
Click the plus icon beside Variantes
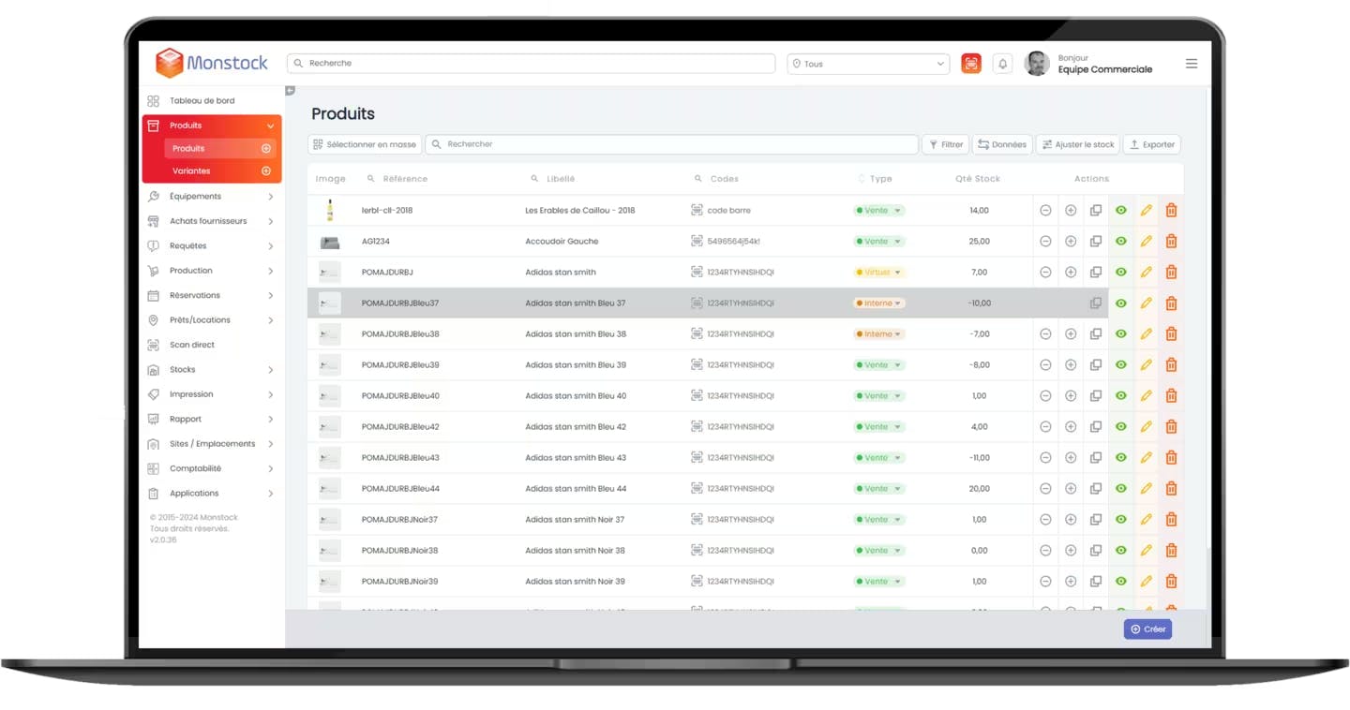[266, 171]
